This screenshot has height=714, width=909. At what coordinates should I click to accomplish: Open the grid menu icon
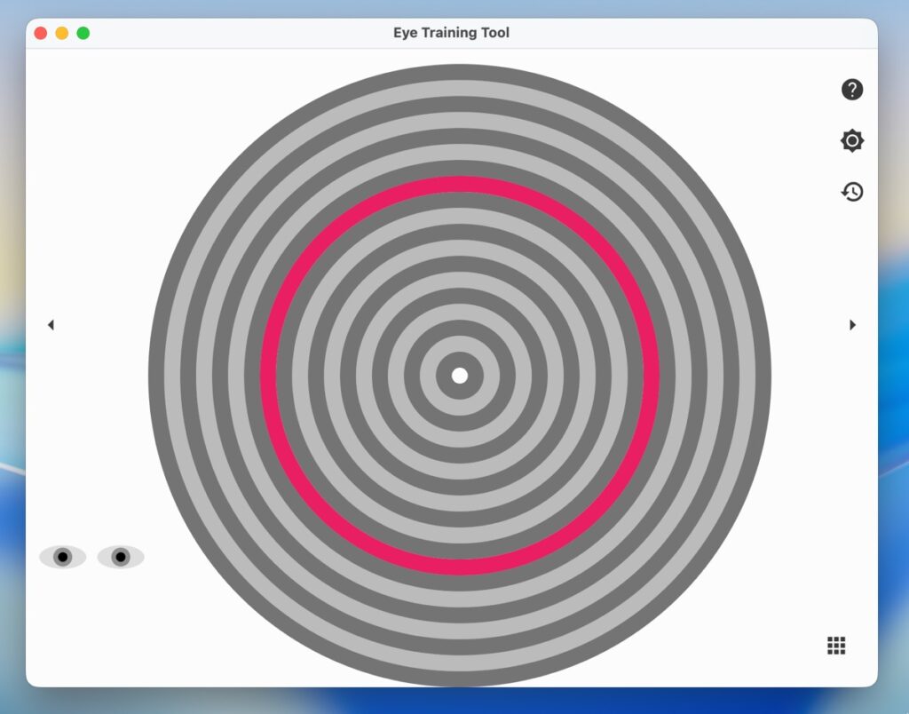pyautogui.click(x=836, y=646)
